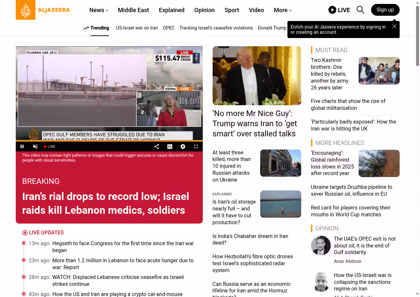
Task: Unmute the live video audio
Action: tap(35, 147)
